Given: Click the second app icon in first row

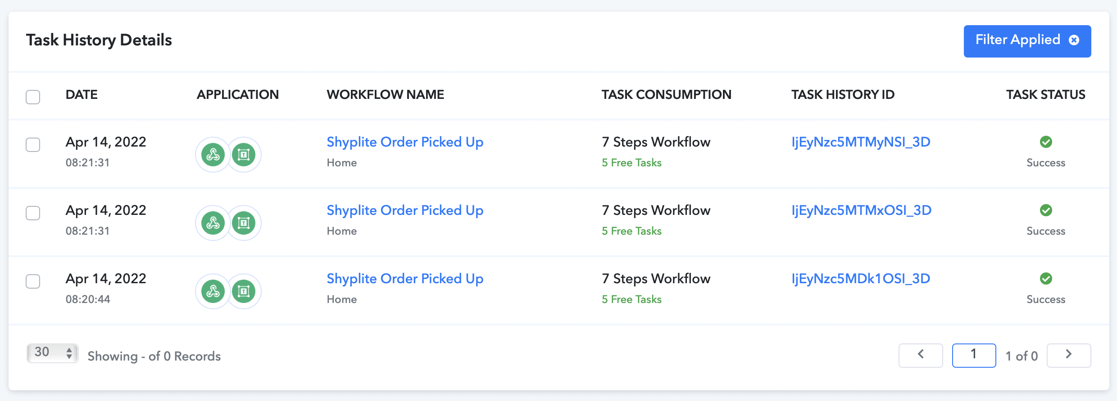Looking at the screenshot, I should 244,155.
